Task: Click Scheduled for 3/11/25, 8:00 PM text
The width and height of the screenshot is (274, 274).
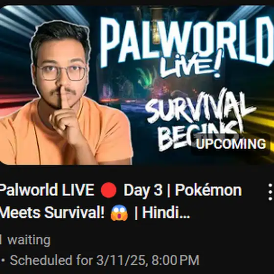Action: (x=105, y=260)
